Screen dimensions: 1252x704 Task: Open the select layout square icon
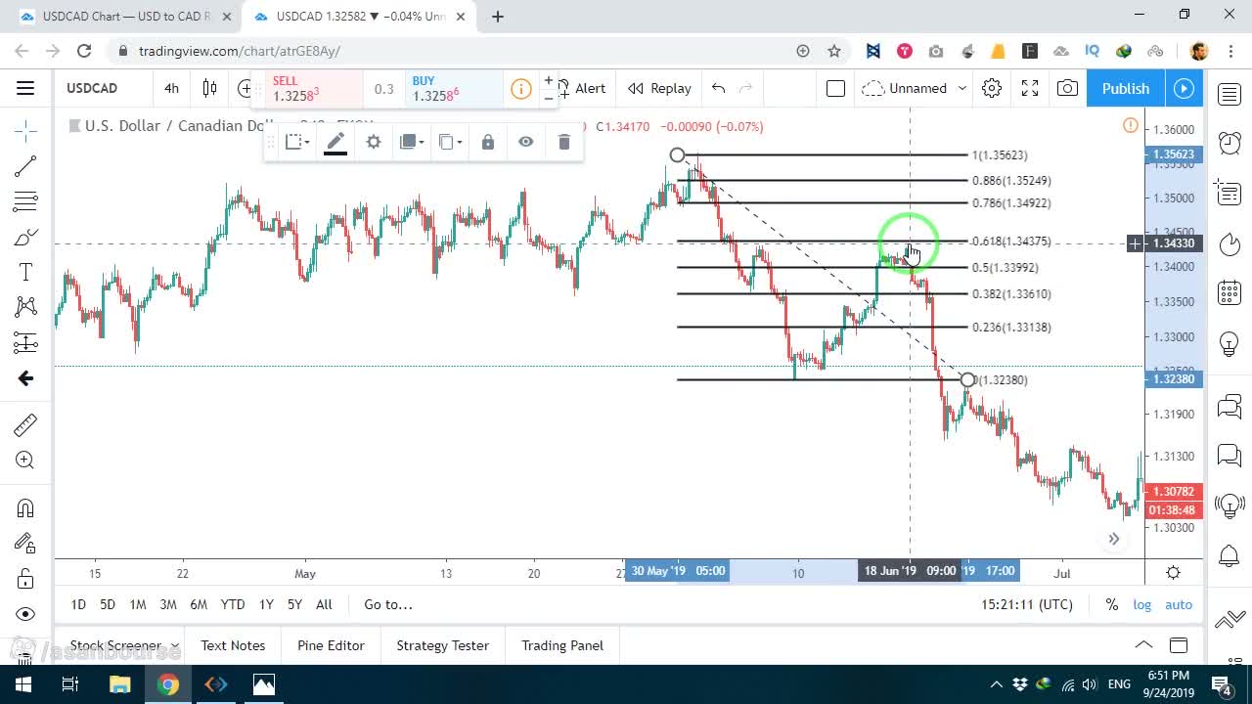835,88
